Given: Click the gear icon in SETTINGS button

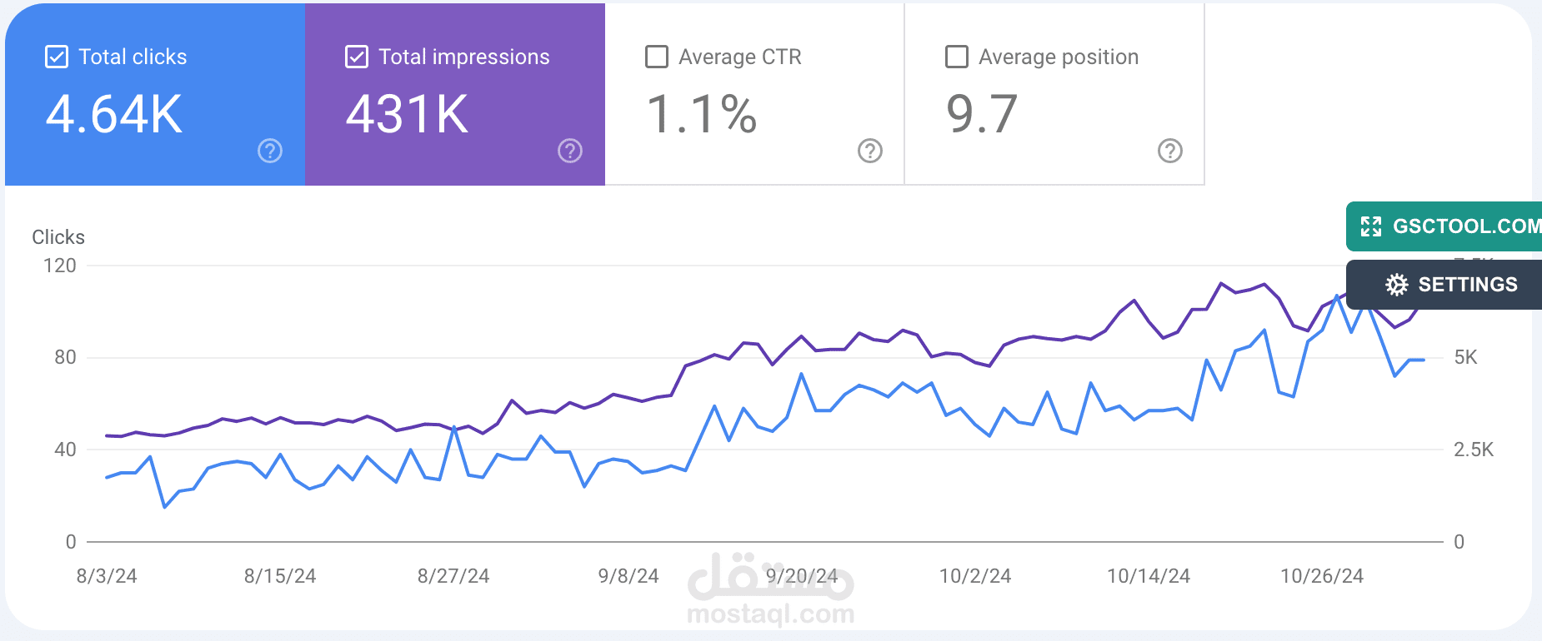Looking at the screenshot, I should tap(1397, 285).
